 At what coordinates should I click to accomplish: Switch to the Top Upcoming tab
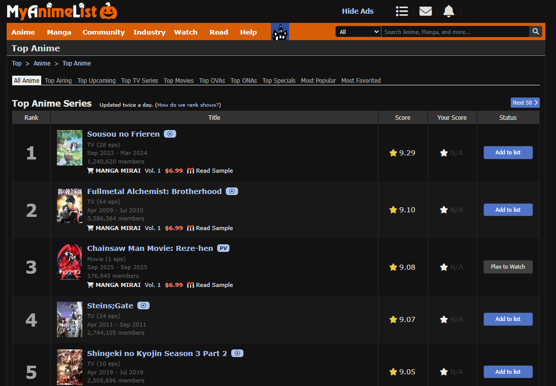coord(97,80)
